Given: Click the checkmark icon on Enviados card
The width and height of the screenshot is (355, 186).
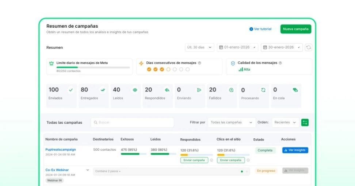Looking at the screenshot, I should point(71,90).
